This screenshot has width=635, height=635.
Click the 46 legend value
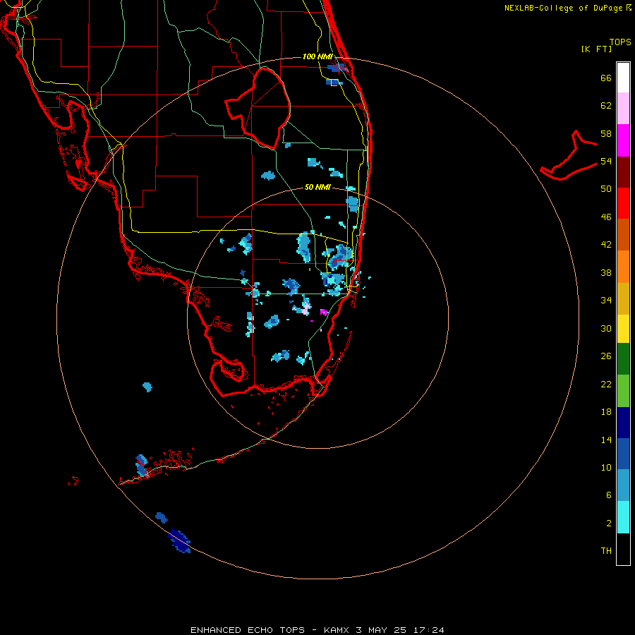click(x=606, y=217)
